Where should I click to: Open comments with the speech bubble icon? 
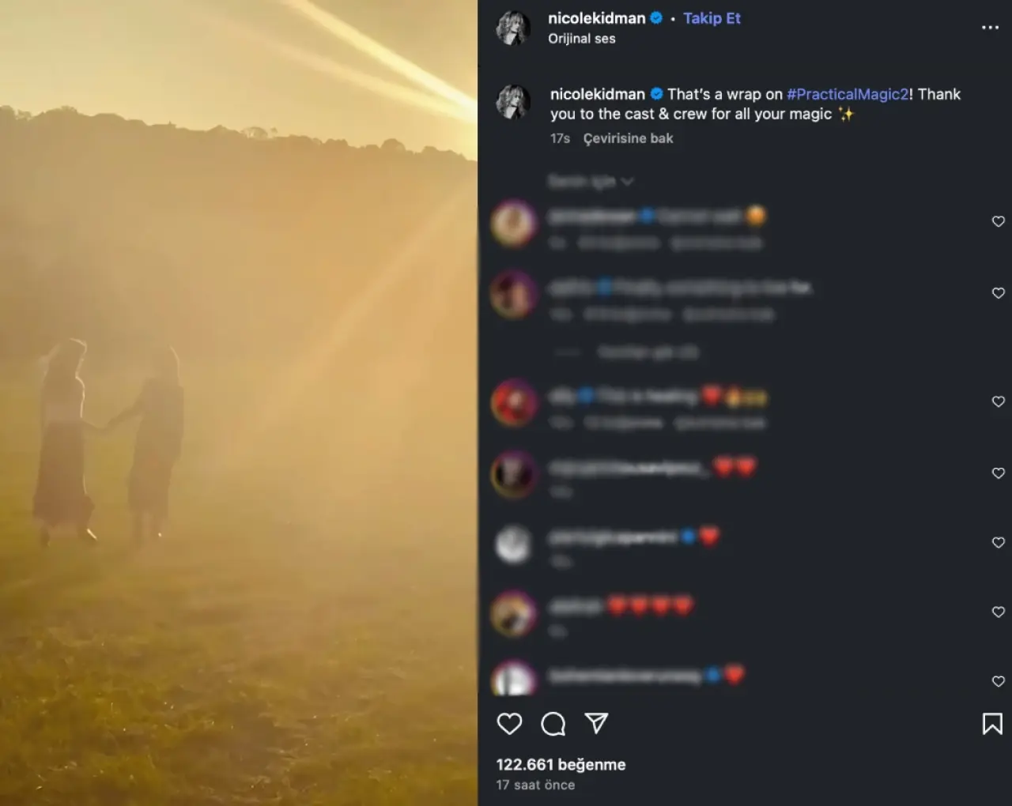coord(553,724)
